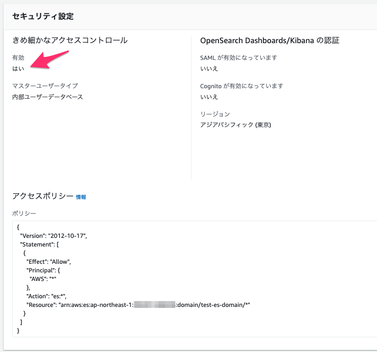This screenshot has width=377, height=352.
Task: Click the いいえ value under SAML
Action: (x=209, y=69)
